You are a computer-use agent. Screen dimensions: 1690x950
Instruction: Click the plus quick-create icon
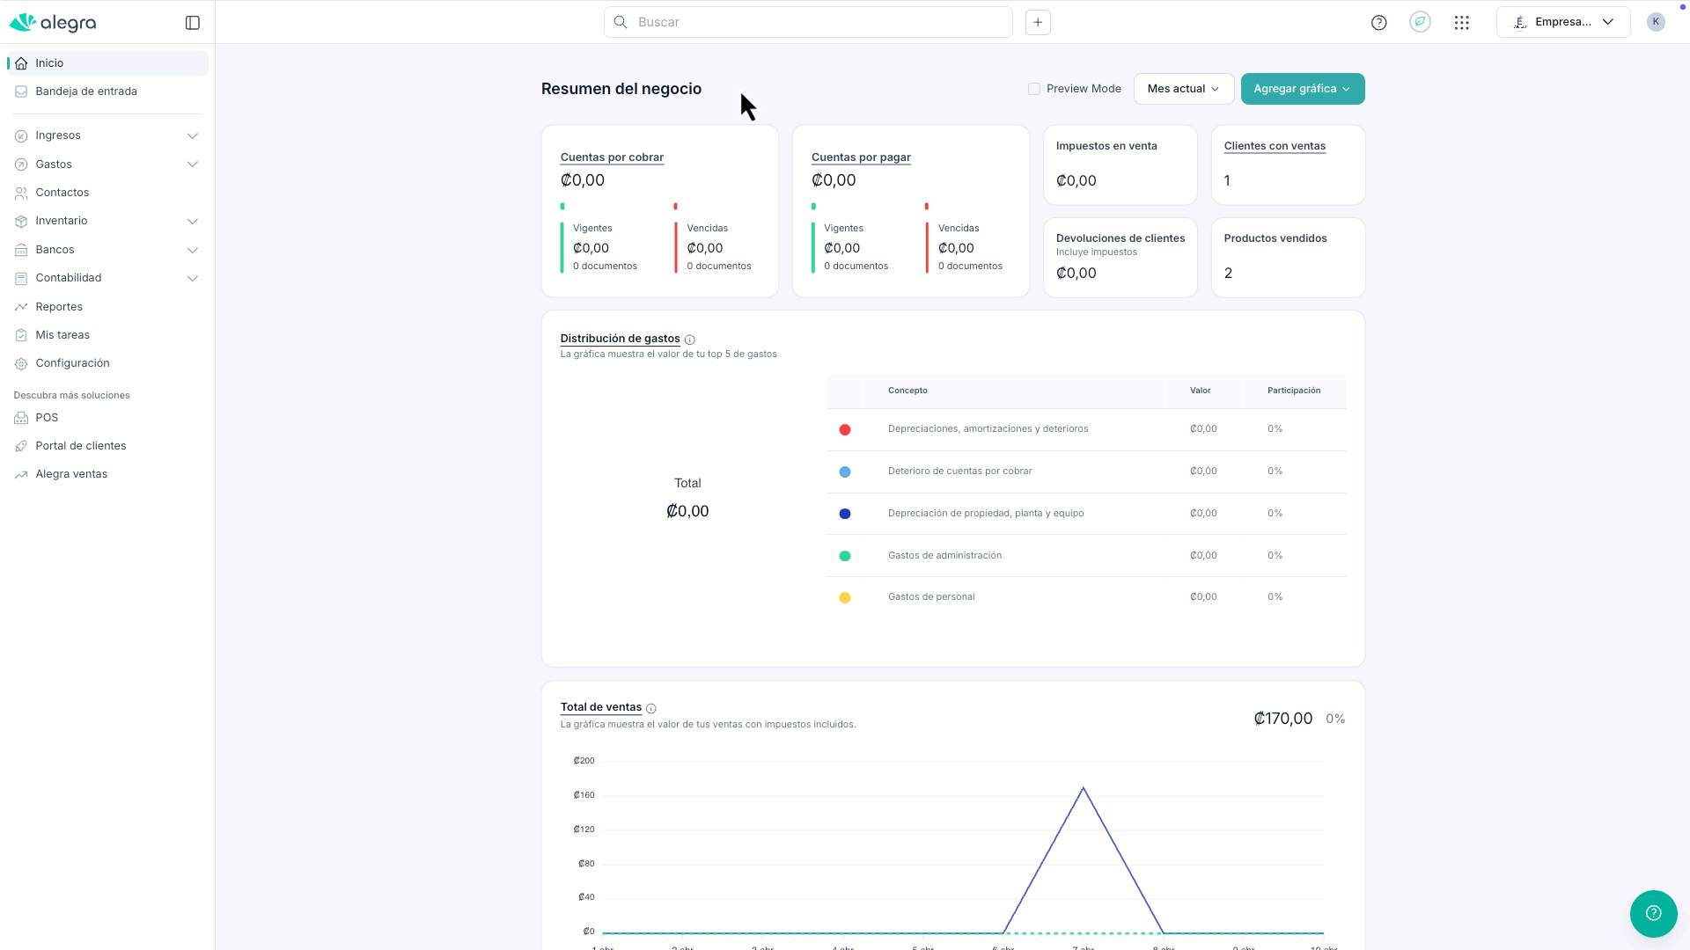point(1038,23)
